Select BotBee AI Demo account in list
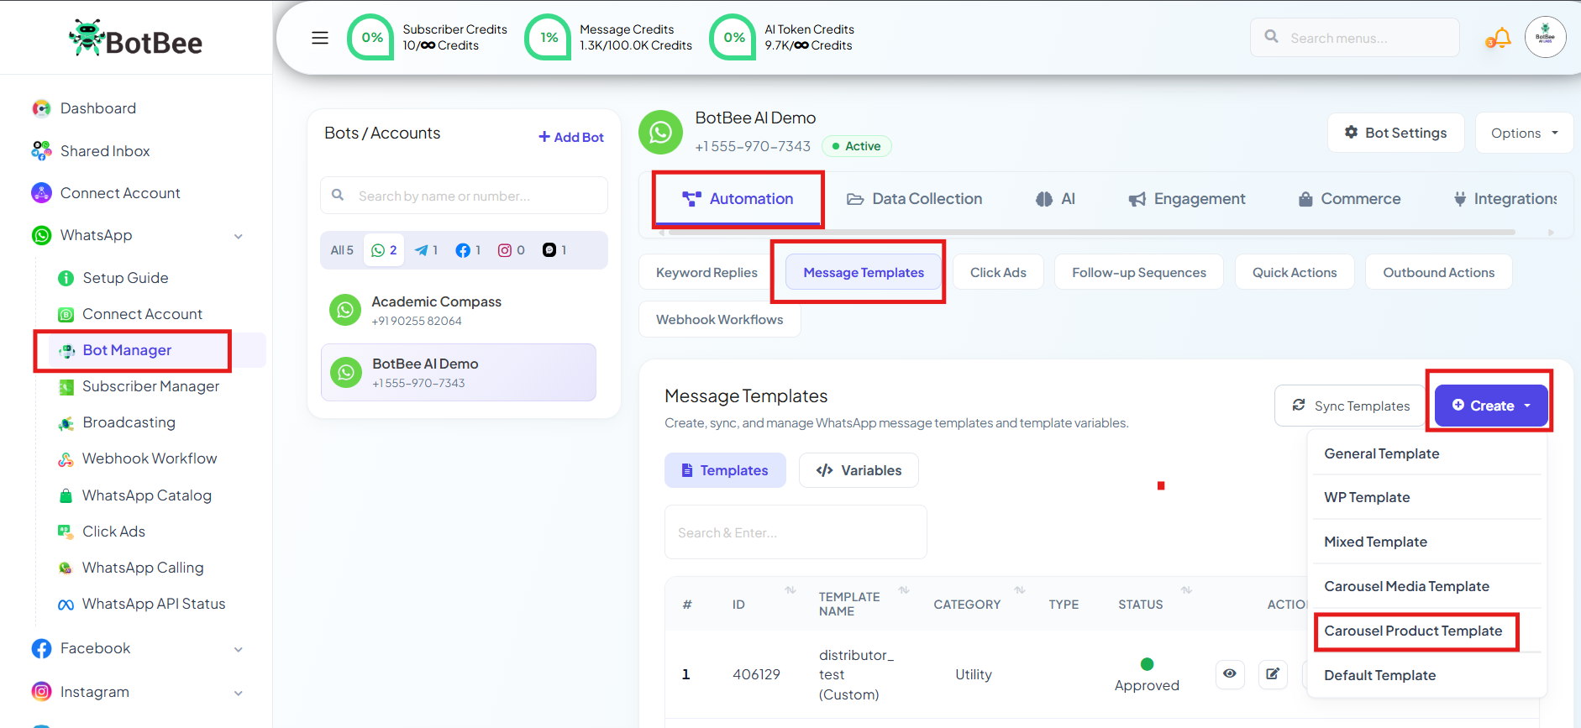1581x728 pixels. click(x=459, y=372)
